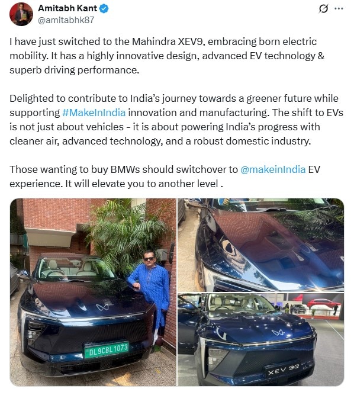Open Amitabh Kant's profile picture
The height and width of the screenshot is (395, 354).
pos(21,14)
